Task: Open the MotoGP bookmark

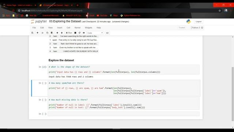Action: 72,15
